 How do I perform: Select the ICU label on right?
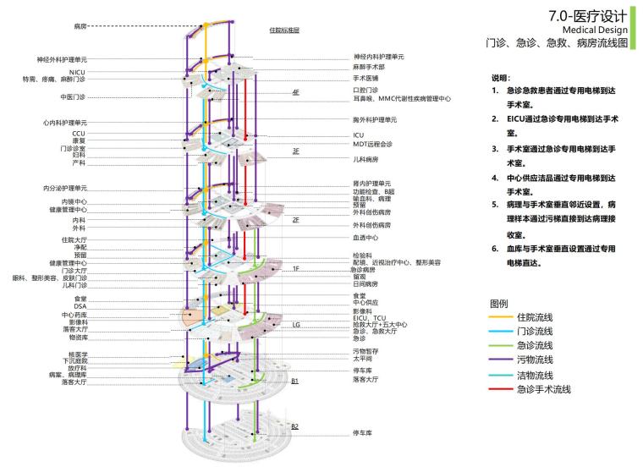coord(358,135)
